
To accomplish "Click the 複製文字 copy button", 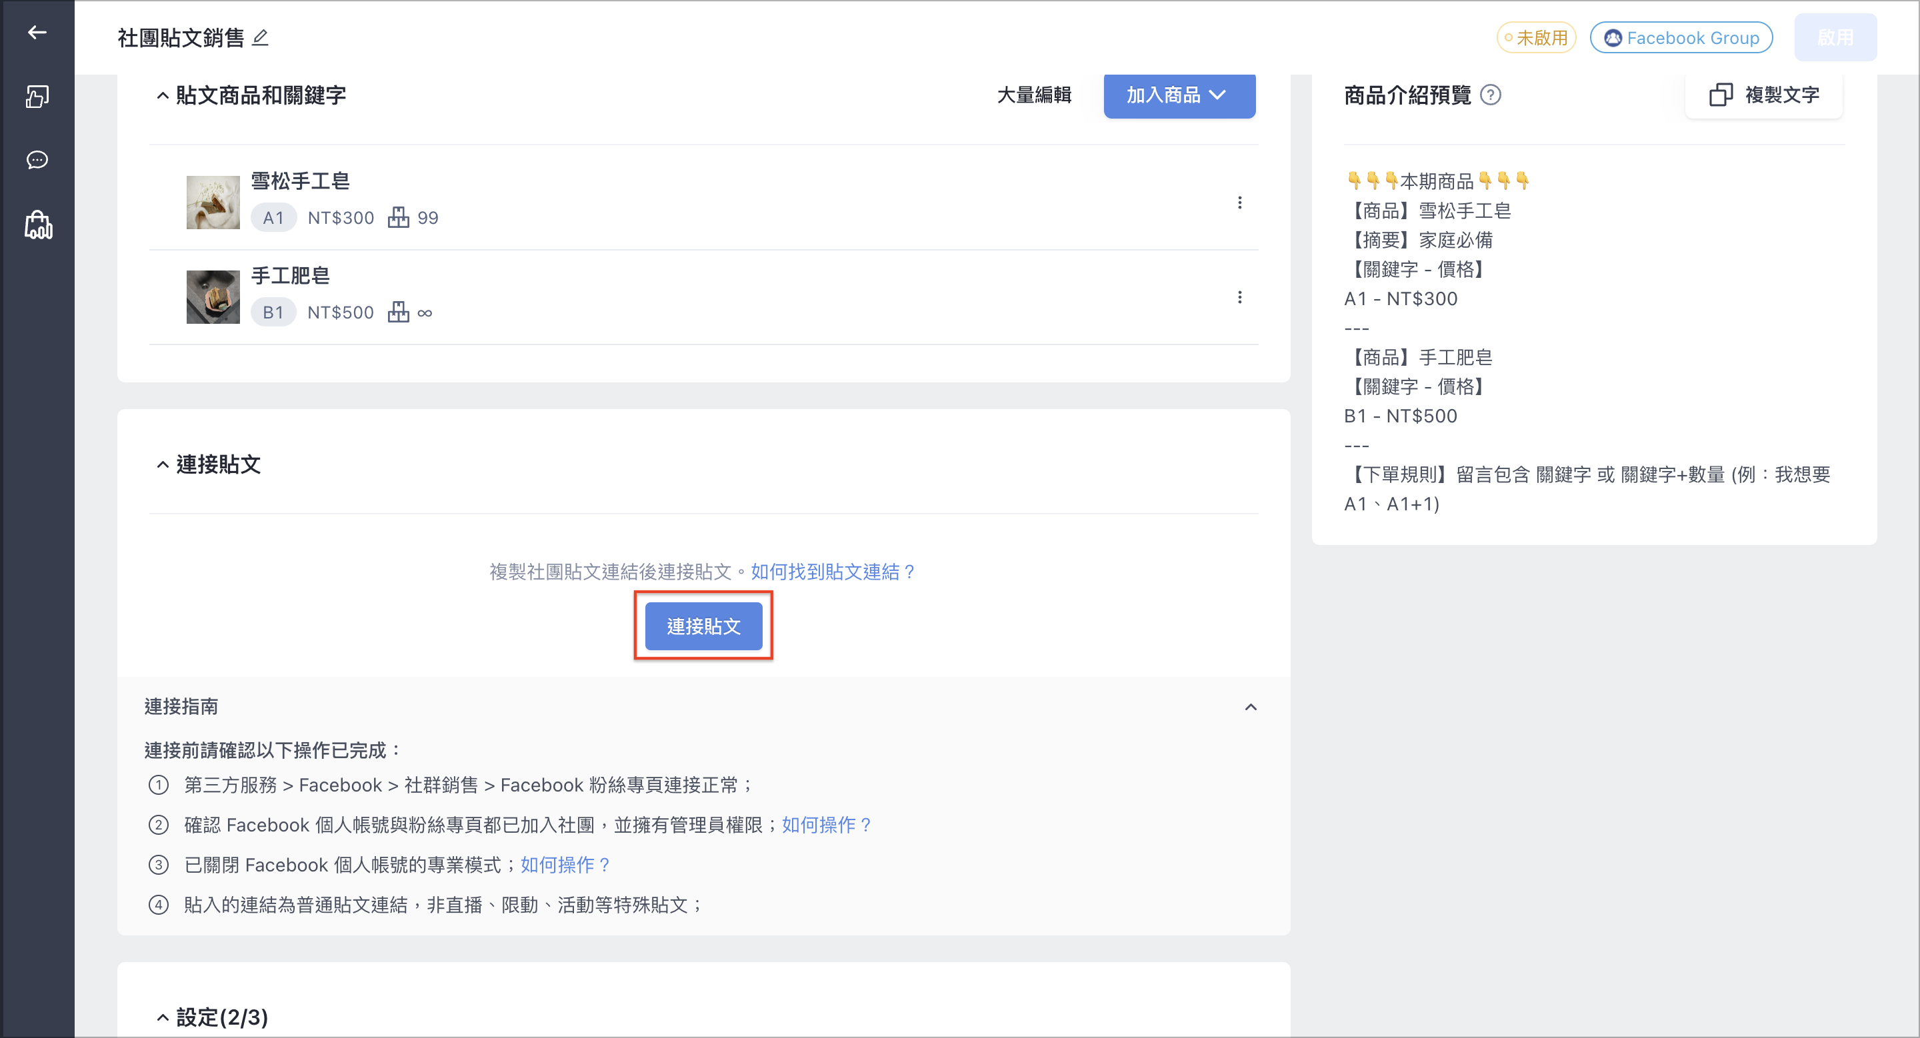I will 1763,95.
